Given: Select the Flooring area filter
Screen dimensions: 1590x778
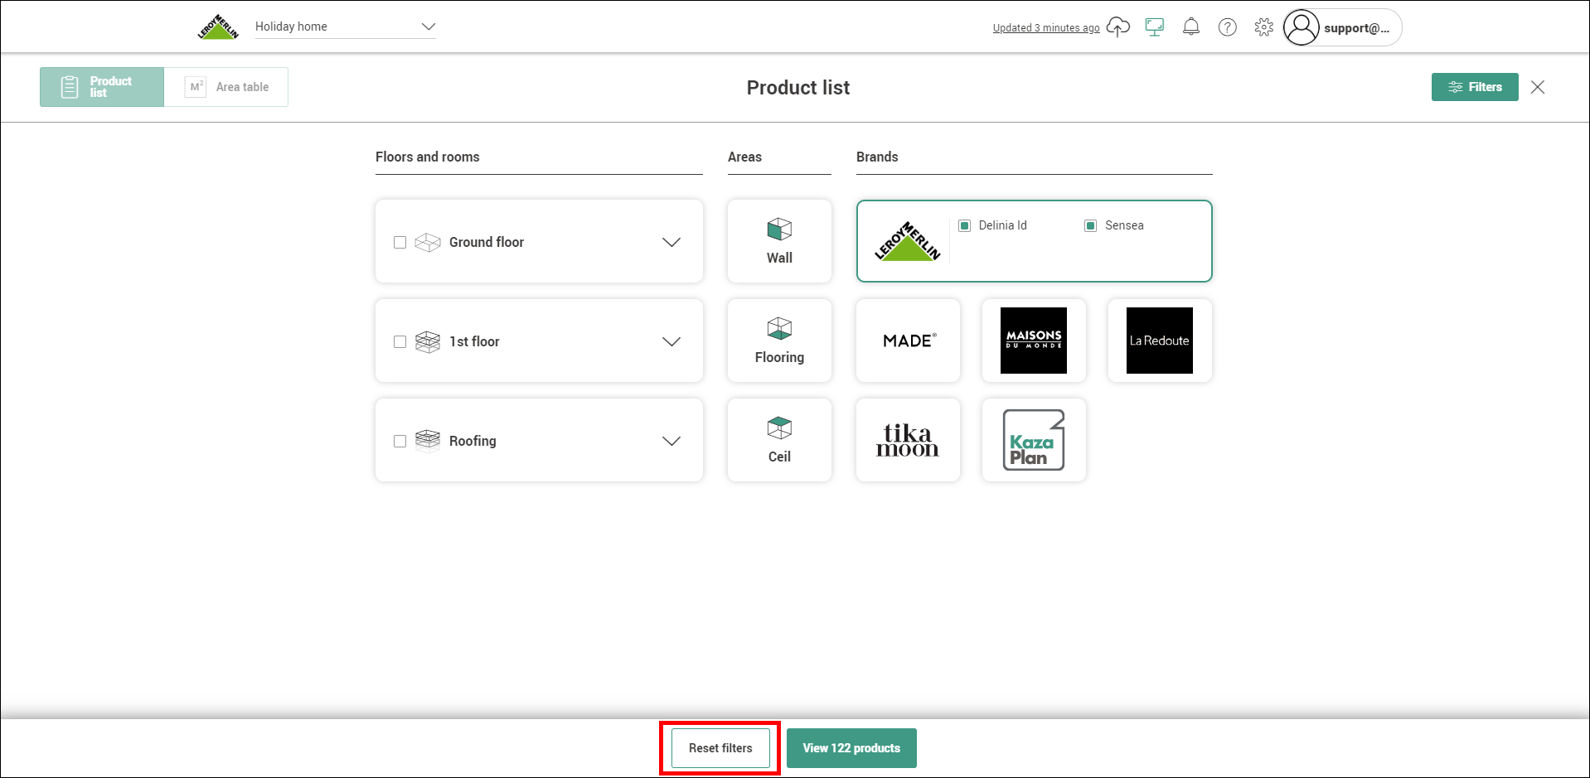Looking at the screenshot, I should pyautogui.click(x=779, y=341).
